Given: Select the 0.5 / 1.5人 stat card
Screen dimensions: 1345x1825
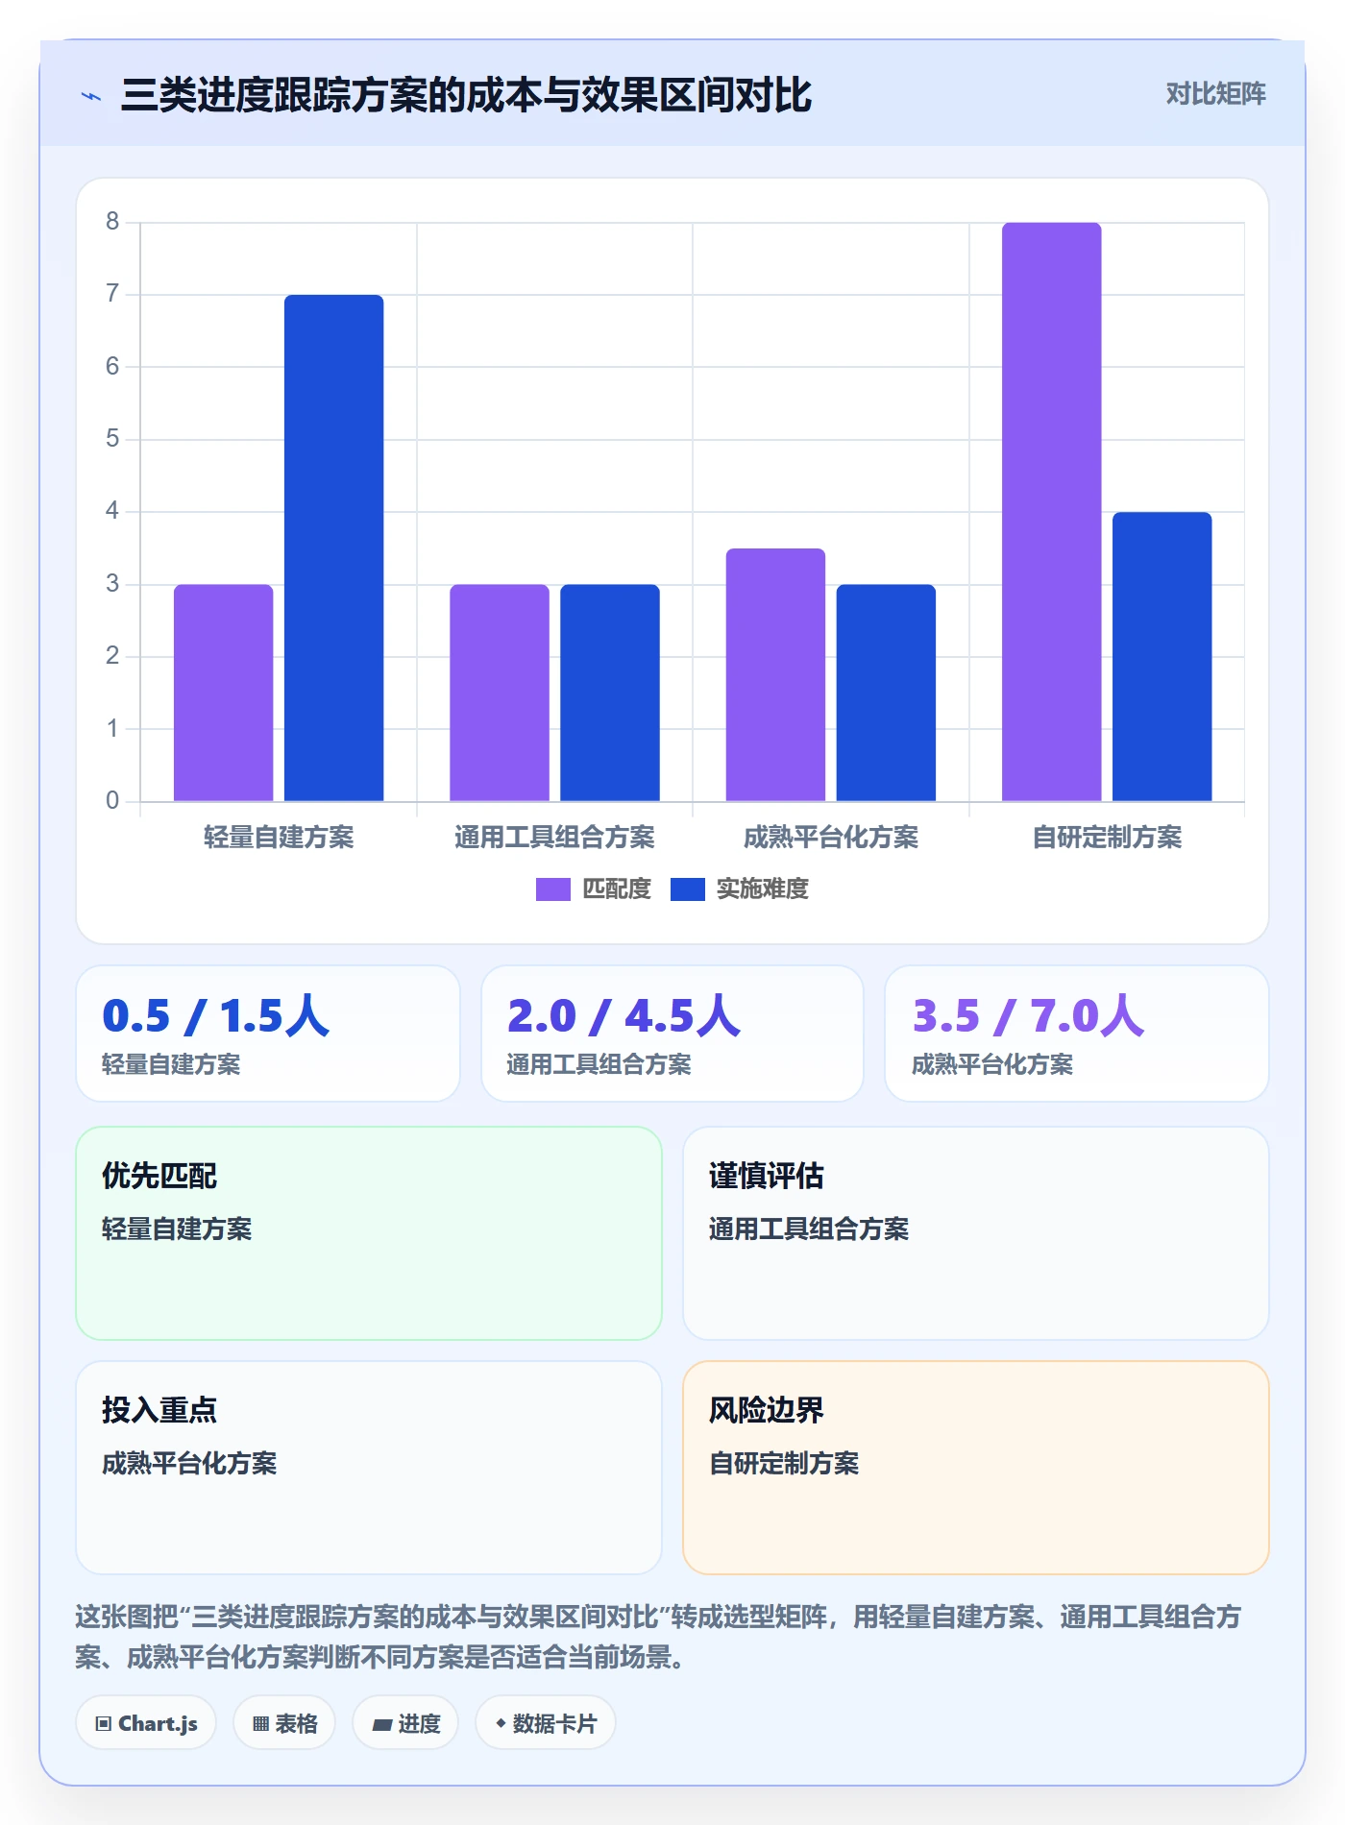Looking at the screenshot, I should [268, 1034].
